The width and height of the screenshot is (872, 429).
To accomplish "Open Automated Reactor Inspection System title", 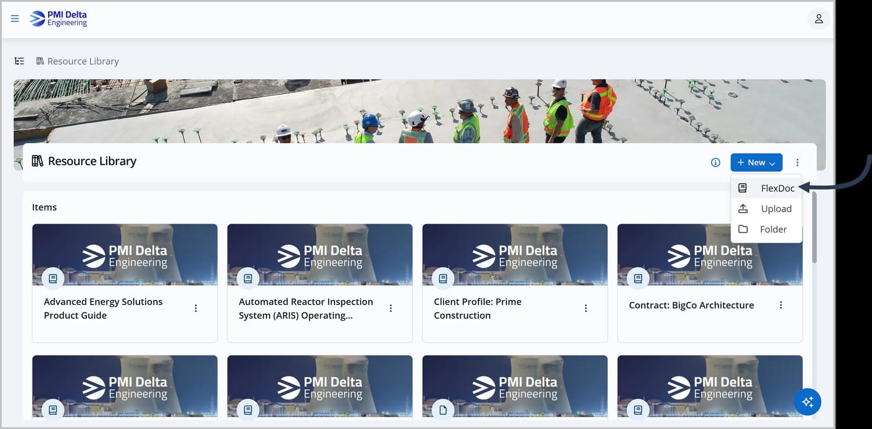I will 306,308.
